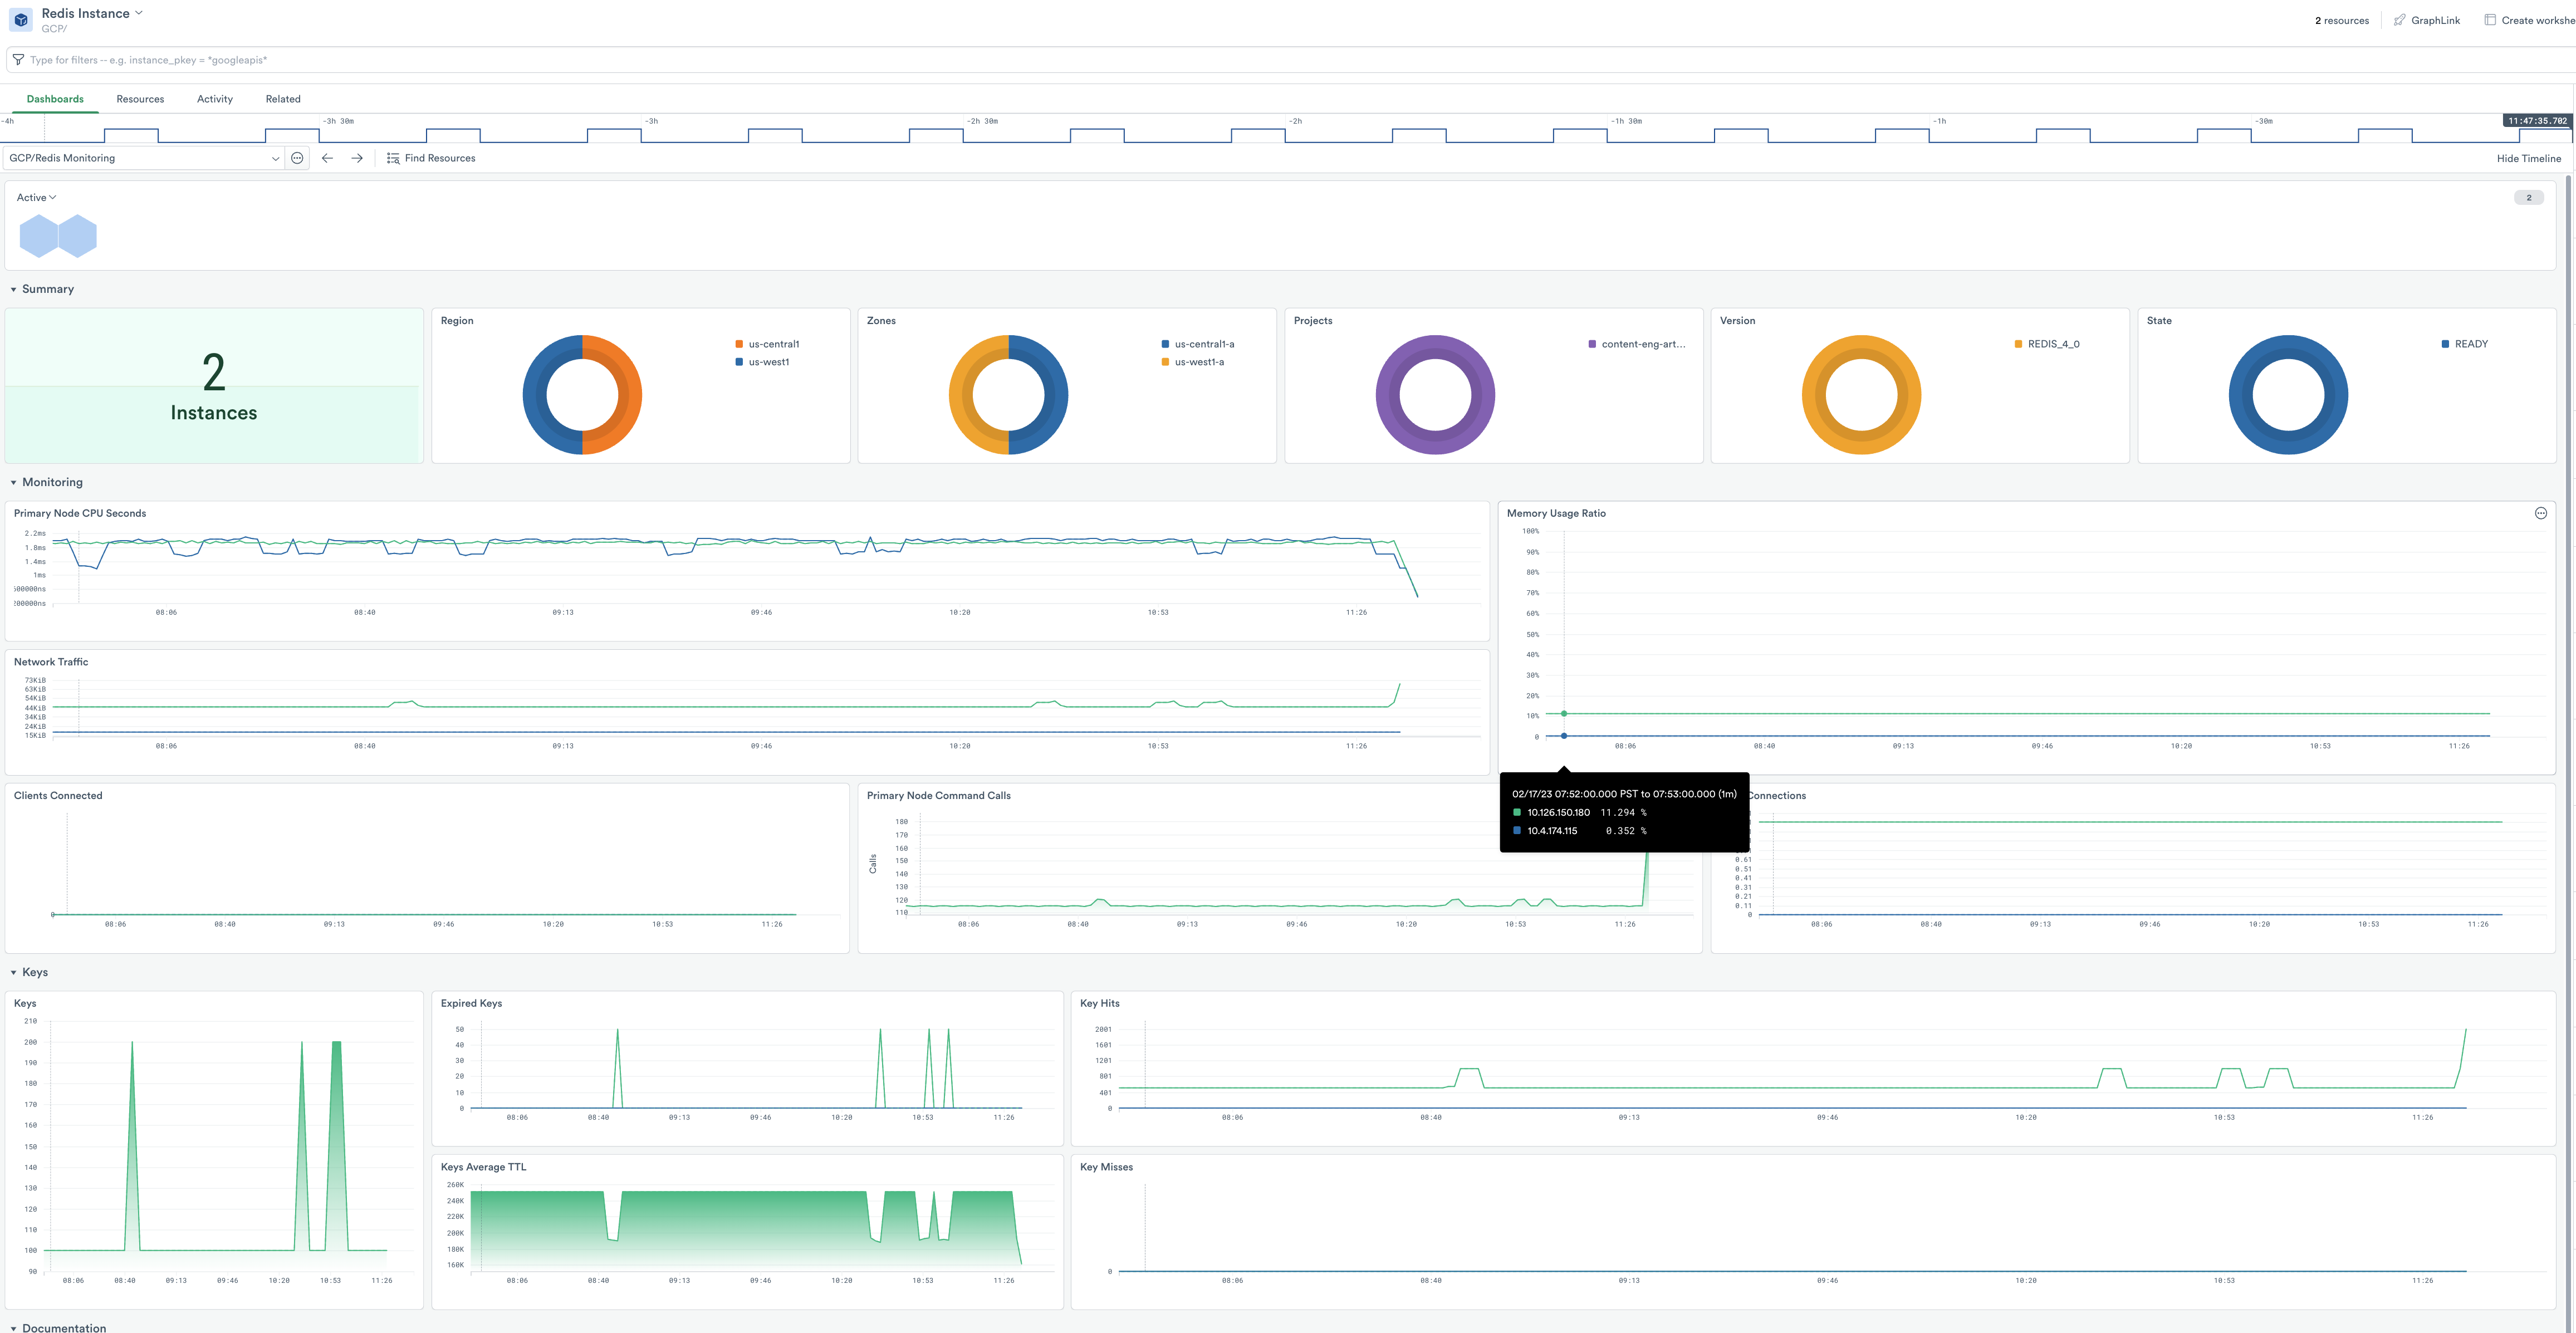Click the READY state legend entry
This screenshot has height=1333, width=2576.
click(x=2465, y=344)
